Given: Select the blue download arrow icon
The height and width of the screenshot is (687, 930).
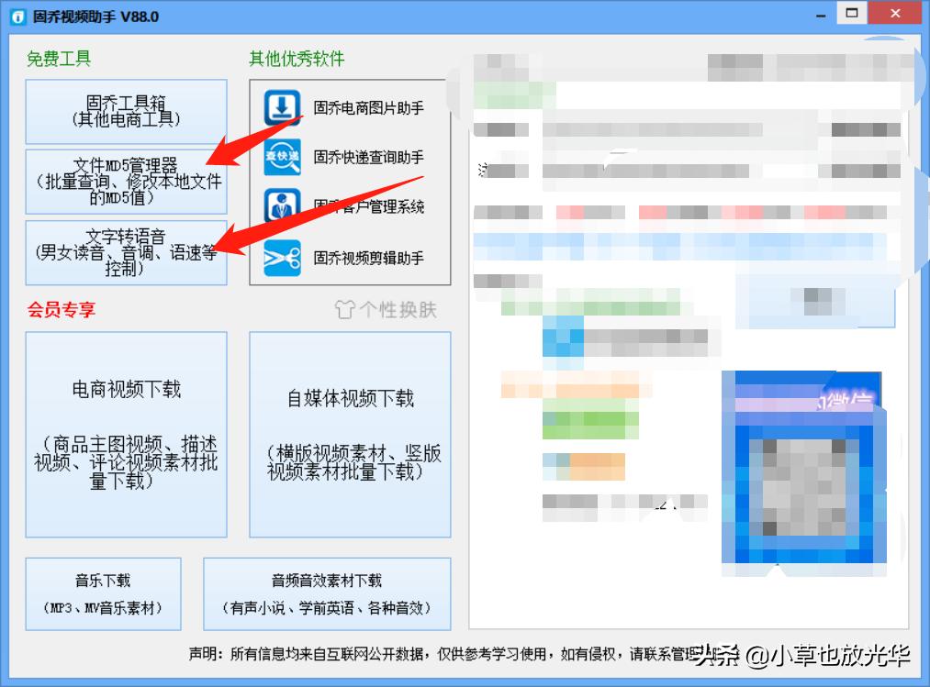Looking at the screenshot, I should (281, 105).
